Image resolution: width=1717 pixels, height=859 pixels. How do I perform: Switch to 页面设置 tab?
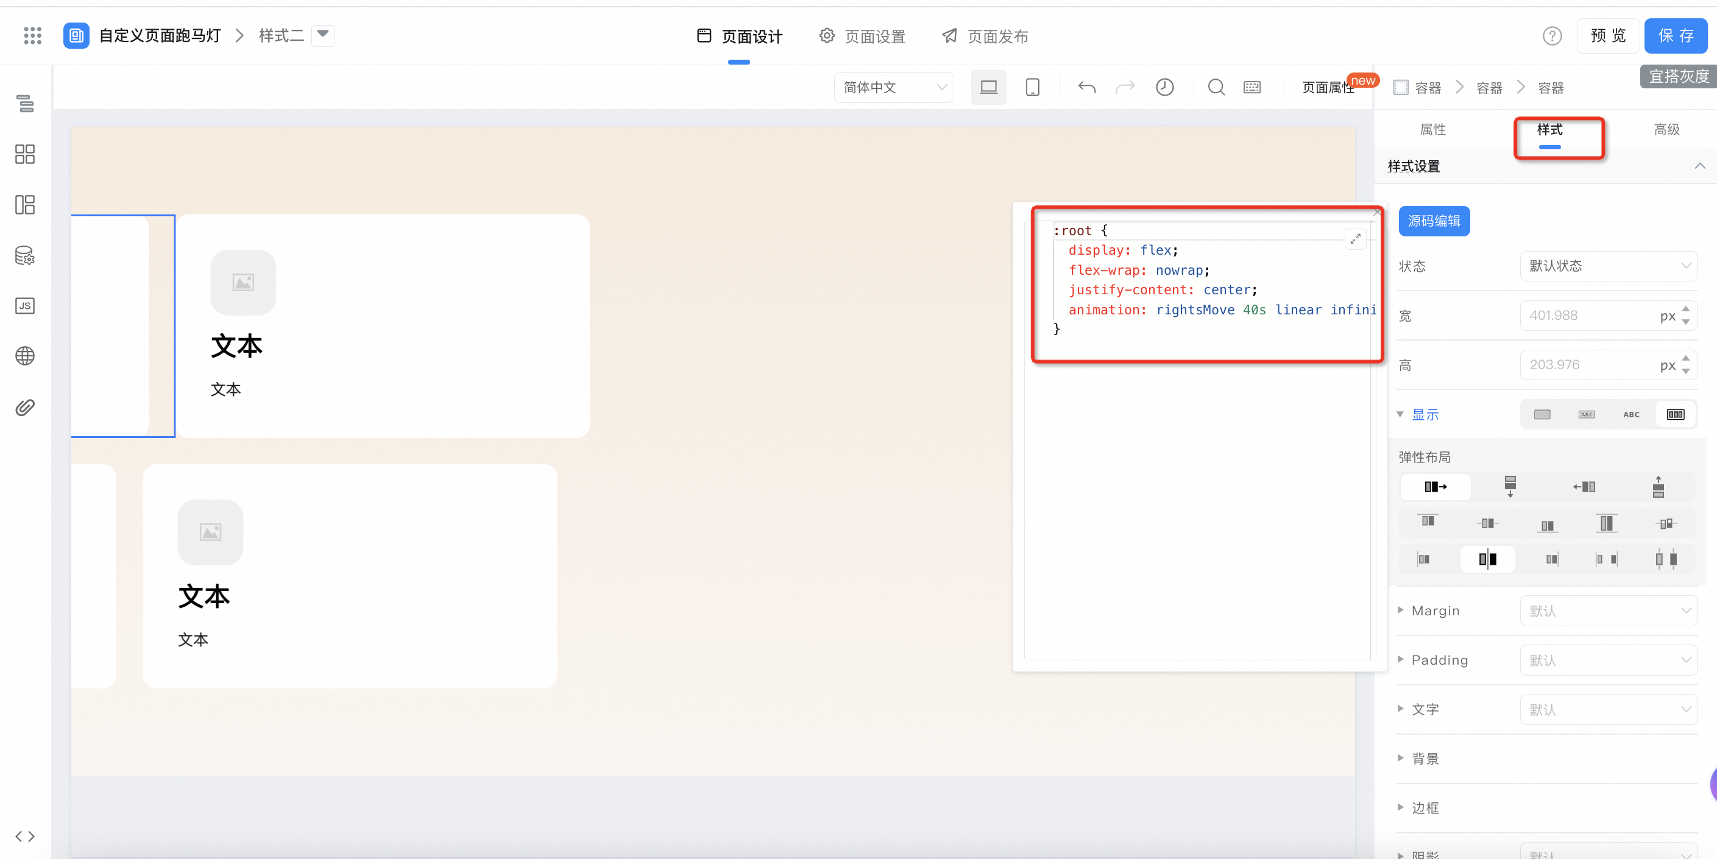click(x=862, y=37)
